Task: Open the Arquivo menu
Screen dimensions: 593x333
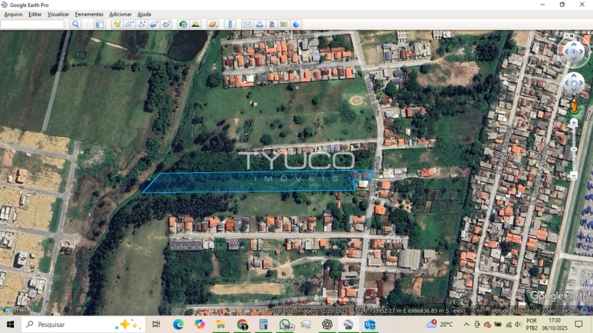Action: 13,14
